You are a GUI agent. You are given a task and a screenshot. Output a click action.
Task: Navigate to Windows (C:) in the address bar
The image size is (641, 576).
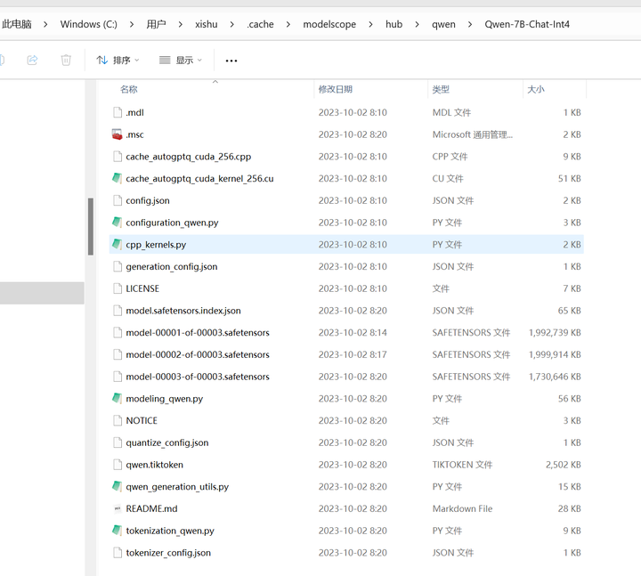click(x=89, y=24)
